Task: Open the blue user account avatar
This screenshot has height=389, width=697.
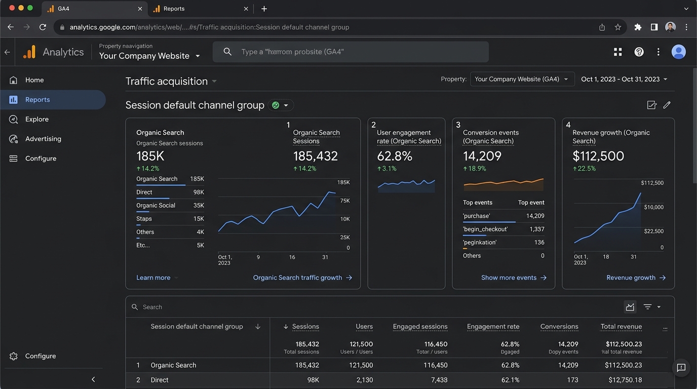Action: [679, 52]
